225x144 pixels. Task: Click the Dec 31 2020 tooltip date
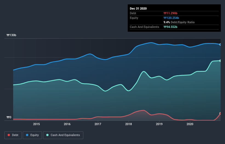(138, 8)
